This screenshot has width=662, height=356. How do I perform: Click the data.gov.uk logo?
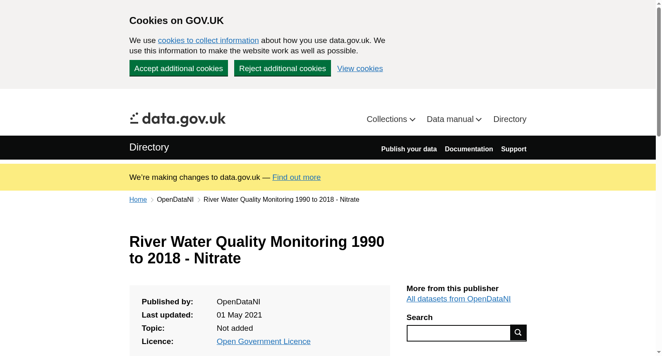pos(177,119)
